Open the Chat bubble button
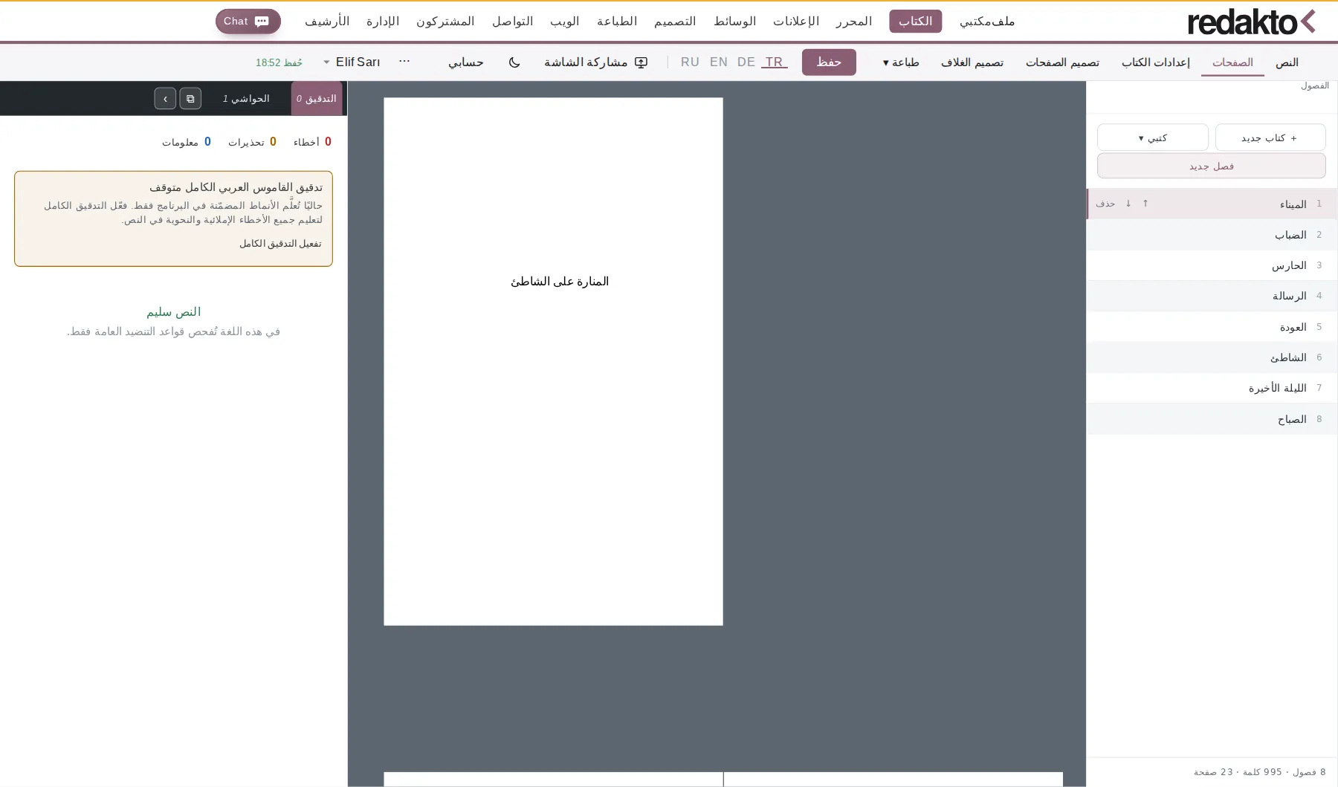This screenshot has width=1338, height=787. (x=248, y=22)
